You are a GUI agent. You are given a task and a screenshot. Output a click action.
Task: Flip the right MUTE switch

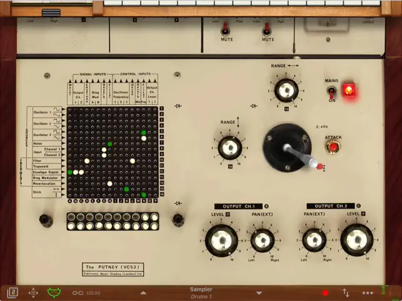pyautogui.click(x=266, y=29)
